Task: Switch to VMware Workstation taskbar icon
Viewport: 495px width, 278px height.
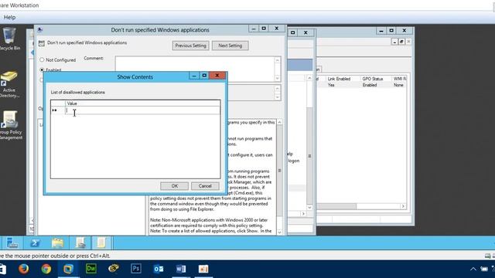Action: click(x=69, y=269)
